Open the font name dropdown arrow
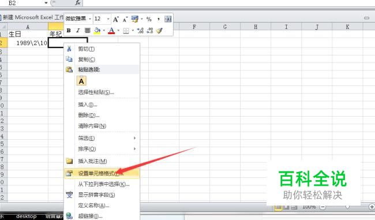The width and height of the screenshot is (375, 220). click(90, 18)
